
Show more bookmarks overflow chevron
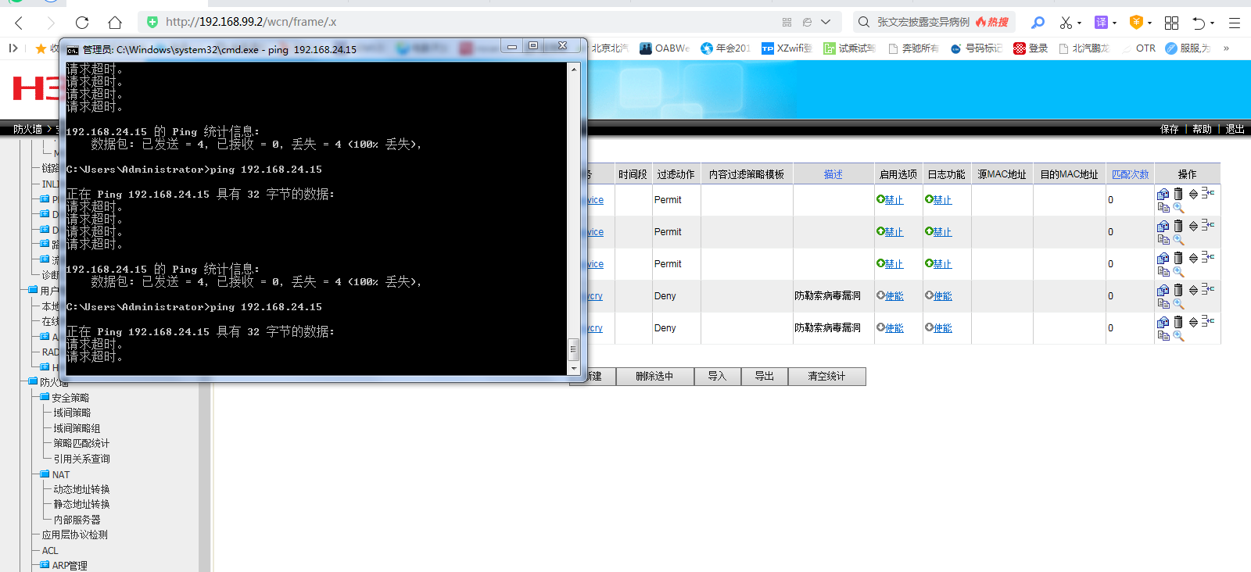point(1226,48)
